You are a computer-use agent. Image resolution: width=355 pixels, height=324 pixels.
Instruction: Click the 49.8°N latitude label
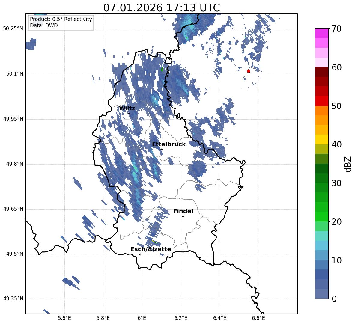click(14, 164)
